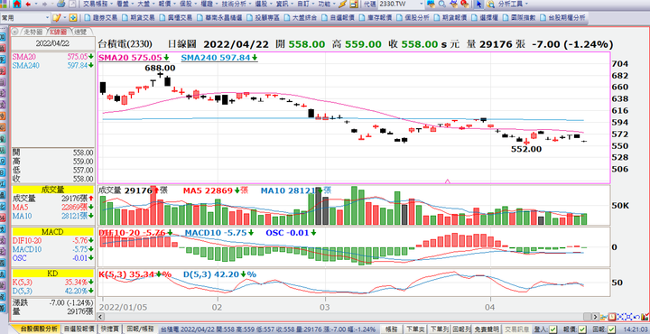Open the 報價 menu
The height and width of the screenshot is (334, 650).
[x=167, y=5]
